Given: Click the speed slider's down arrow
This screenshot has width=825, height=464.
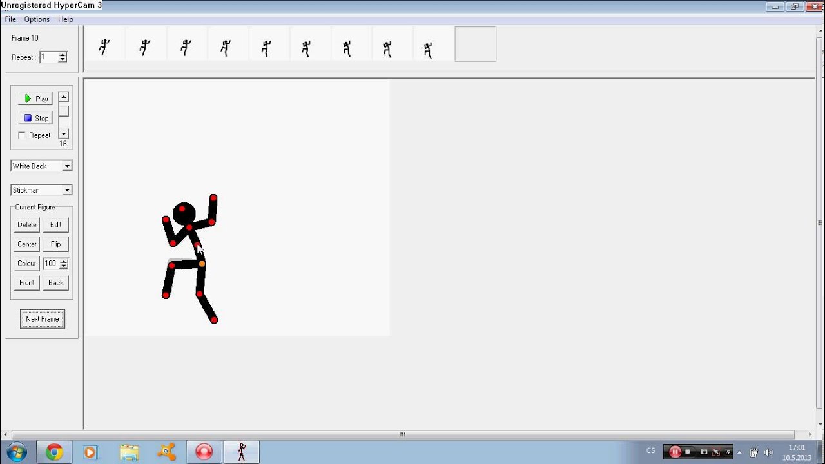Looking at the screenshot, I should (63, 134).
